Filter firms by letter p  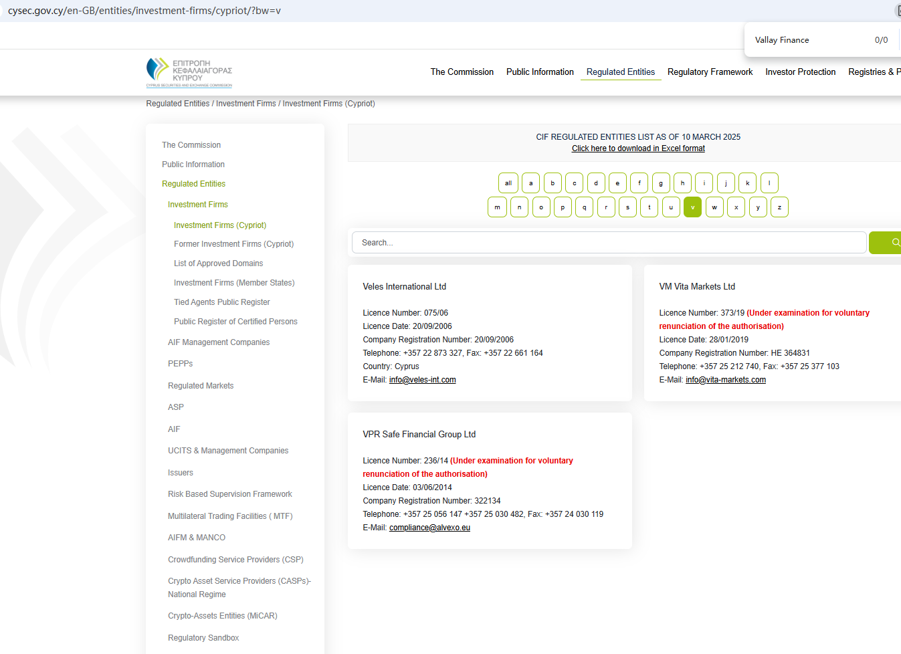(x=563, y=207)
